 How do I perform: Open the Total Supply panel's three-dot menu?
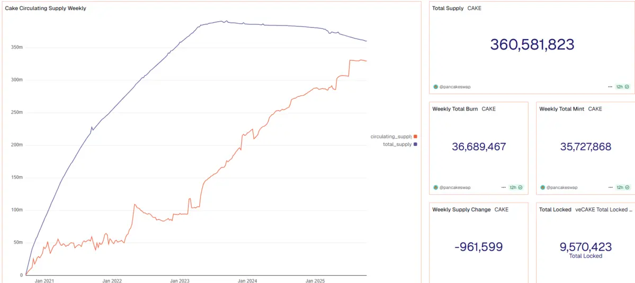[x=611, y=86]
